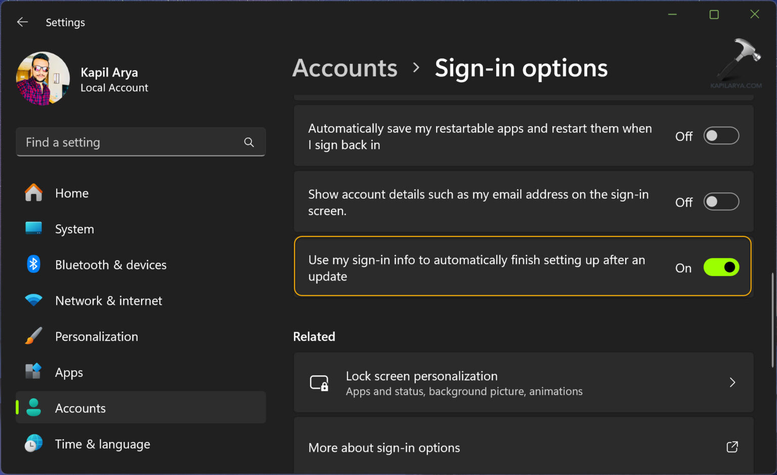Click the Personalization paintbrush icon
Image resolution: width=777 pixels, height=475 pixels.
pos(34,336)
